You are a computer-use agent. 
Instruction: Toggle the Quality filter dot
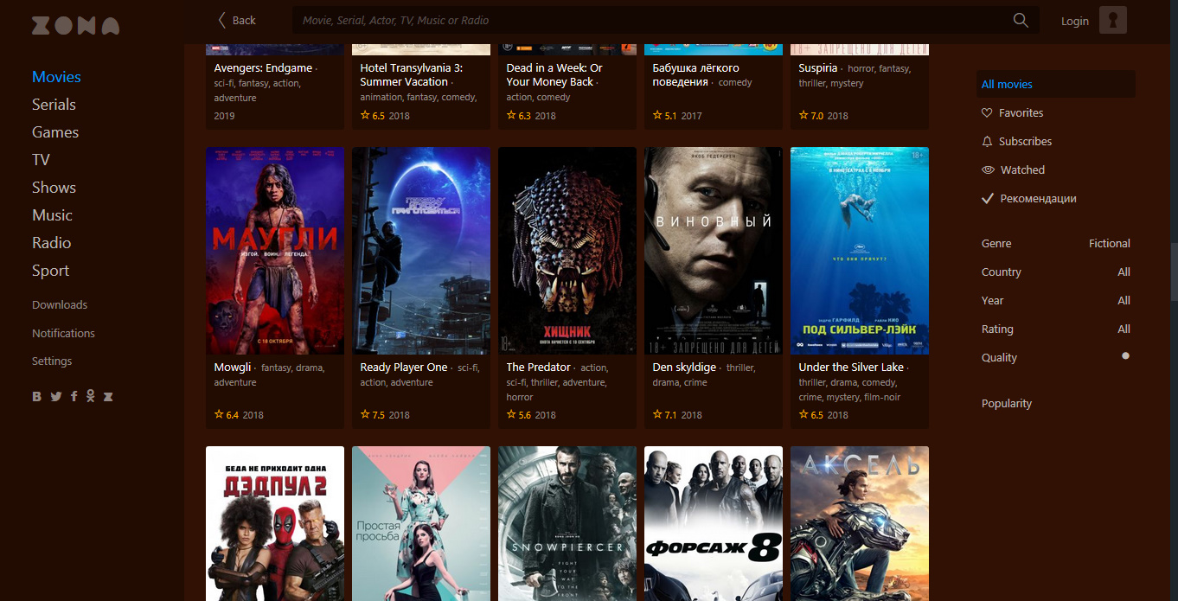coord(1125,355)
